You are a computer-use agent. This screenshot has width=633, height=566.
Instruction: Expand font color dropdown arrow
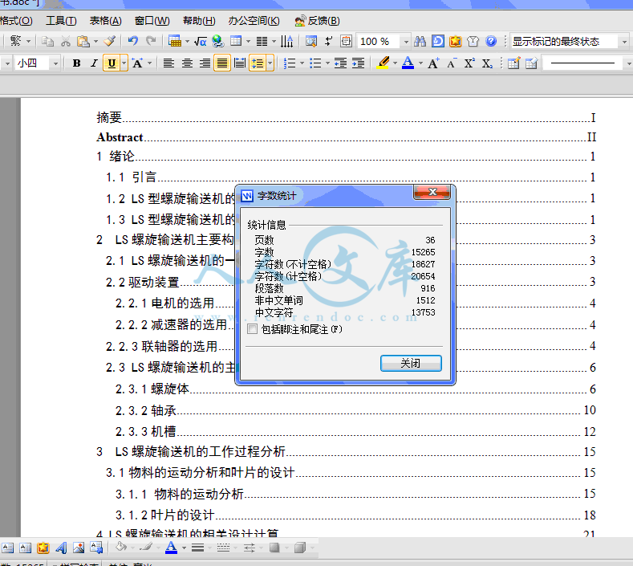(x=420, y=63)
